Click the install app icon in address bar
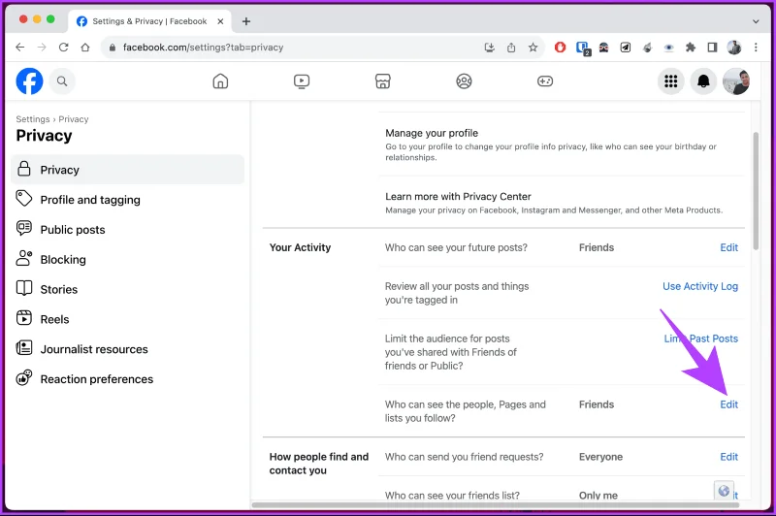Screen dimensions: 776x516 (x=490, y=48)
